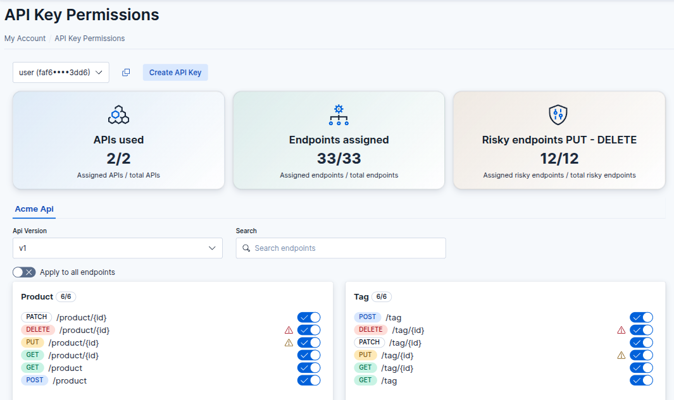
Task: Copy the API key using the copy icon
Action: 126,73
